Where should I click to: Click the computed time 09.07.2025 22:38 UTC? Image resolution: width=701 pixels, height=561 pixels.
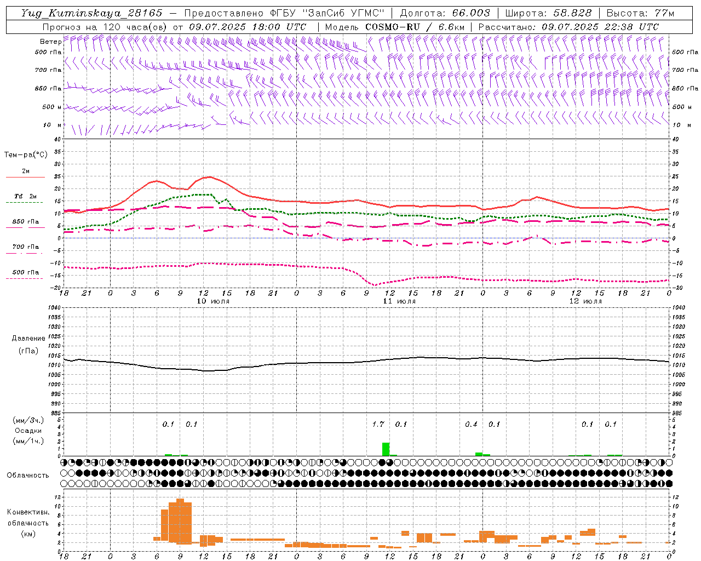click(x=600, y=27)
